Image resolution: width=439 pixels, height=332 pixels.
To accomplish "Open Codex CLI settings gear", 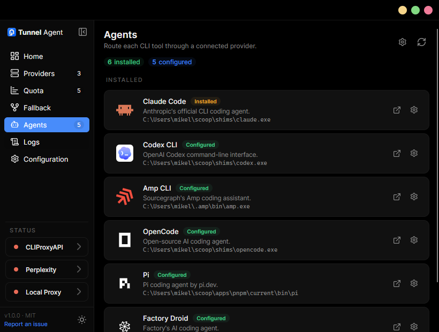I will point(414,153).
